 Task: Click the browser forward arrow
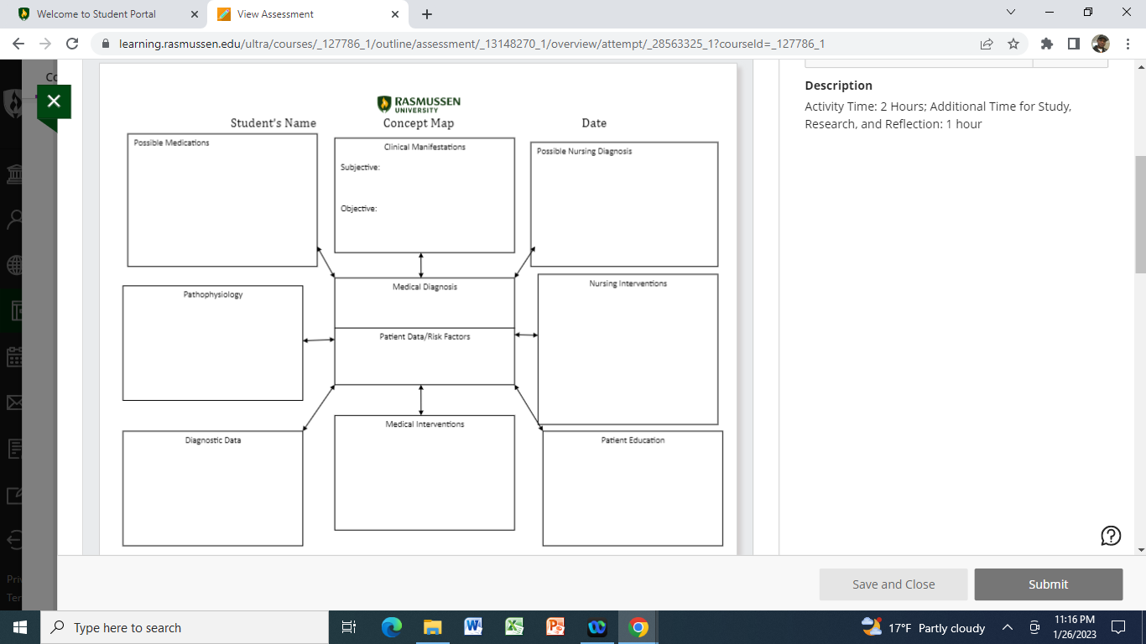(45, 44)
